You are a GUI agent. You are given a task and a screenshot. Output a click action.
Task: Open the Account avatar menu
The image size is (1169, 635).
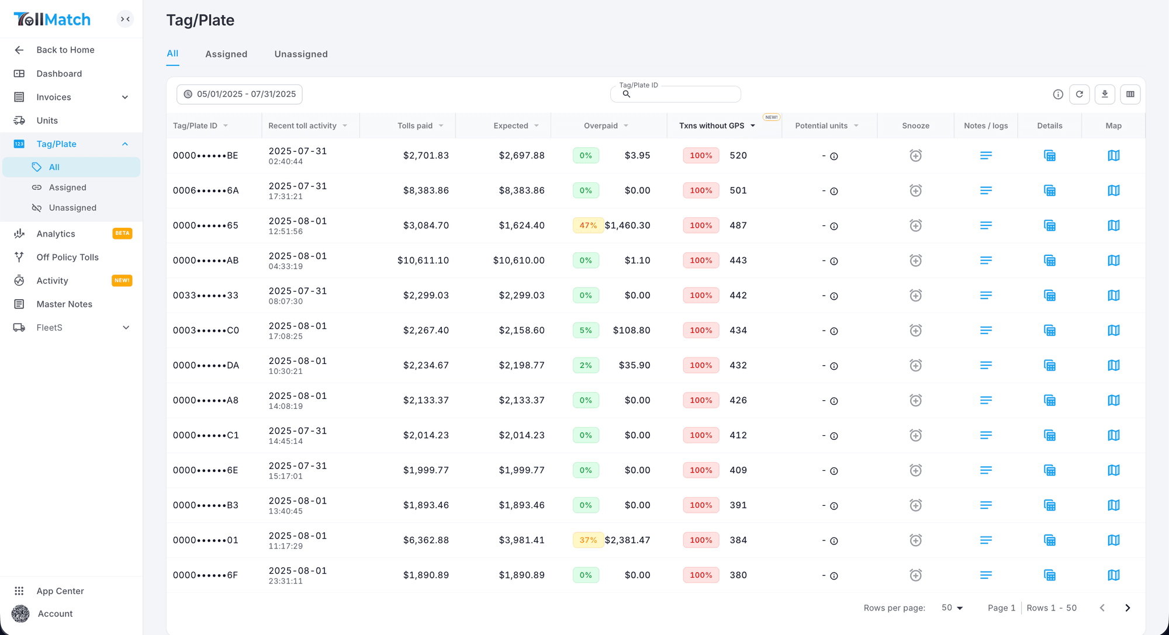click(20, 613)
